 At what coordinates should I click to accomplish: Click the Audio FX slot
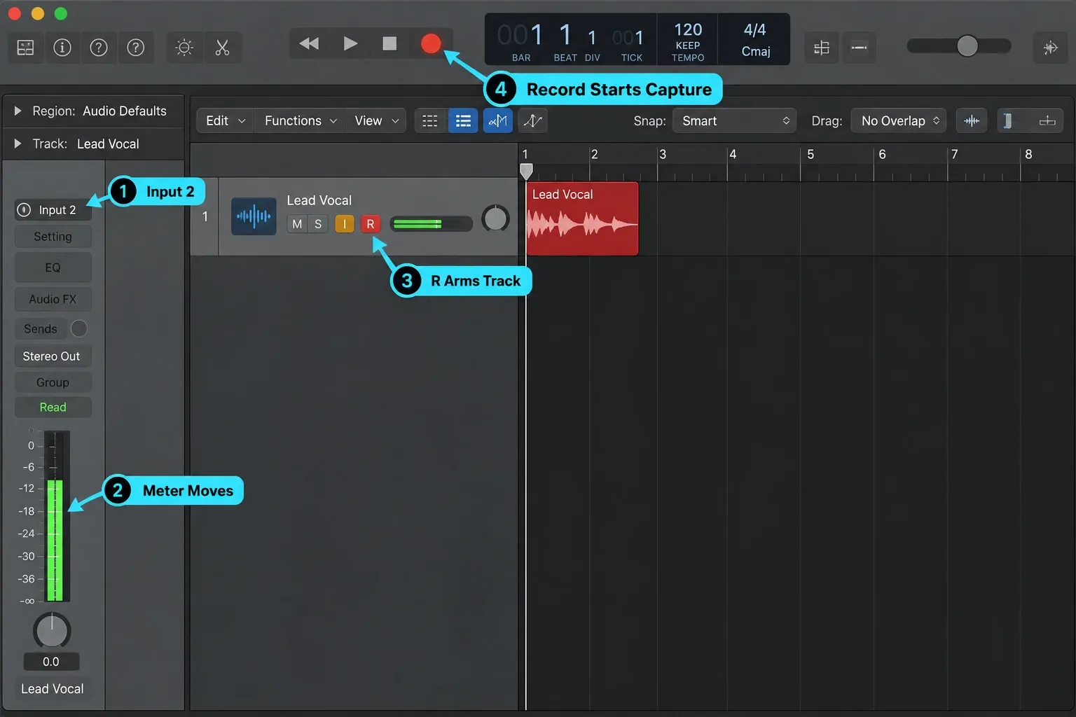53,299
